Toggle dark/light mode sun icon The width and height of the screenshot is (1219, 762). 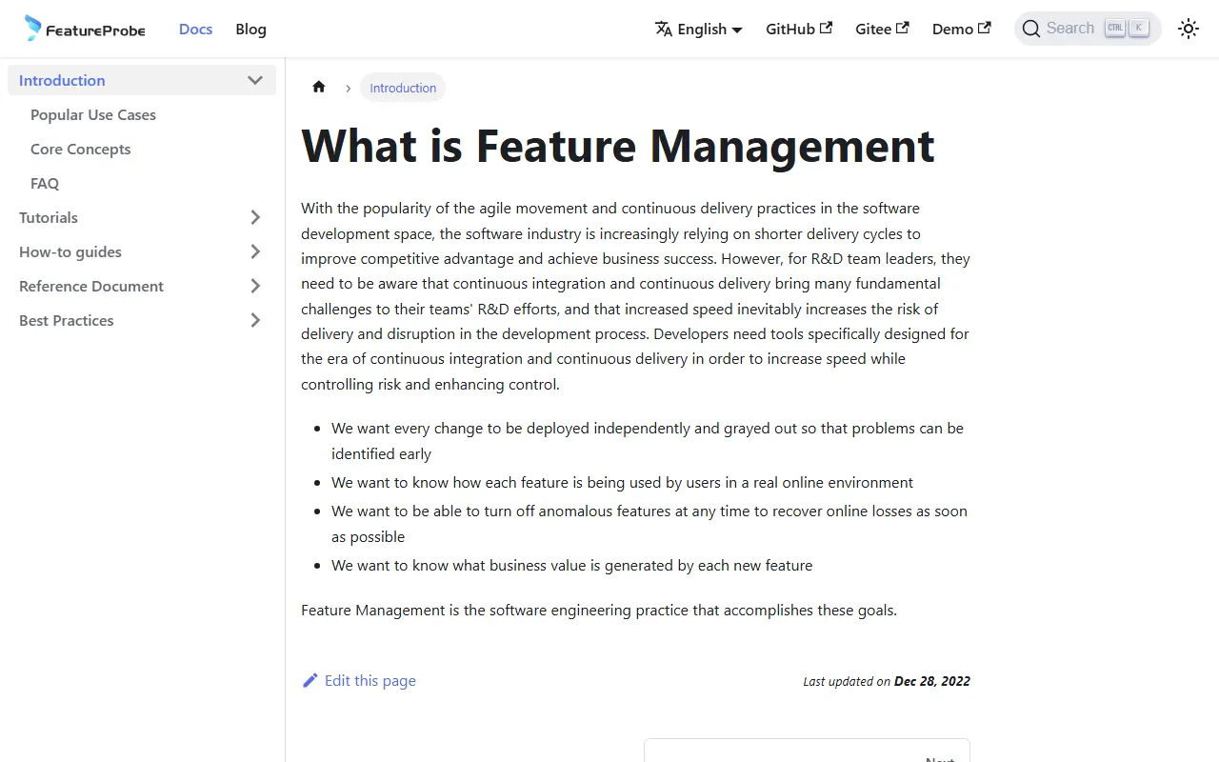1189,29
